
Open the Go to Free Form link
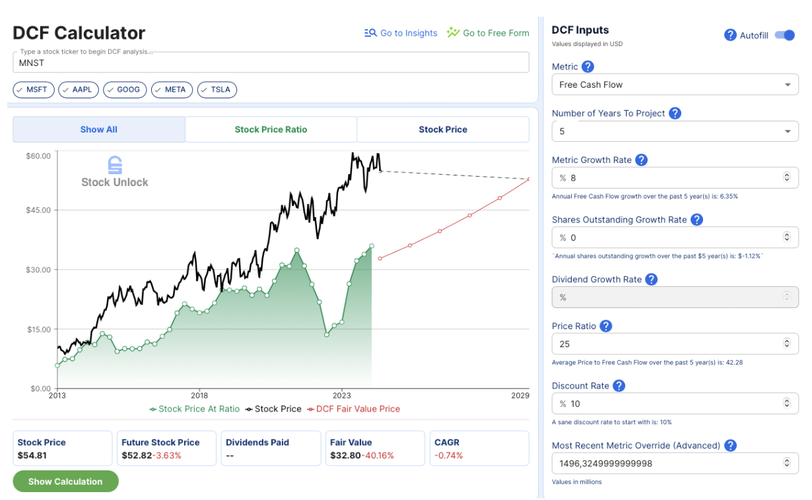pos(488,33)
